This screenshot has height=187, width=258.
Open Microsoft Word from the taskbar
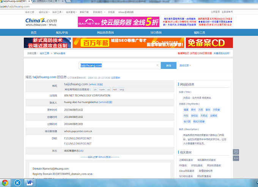click(x=30, y=183)
